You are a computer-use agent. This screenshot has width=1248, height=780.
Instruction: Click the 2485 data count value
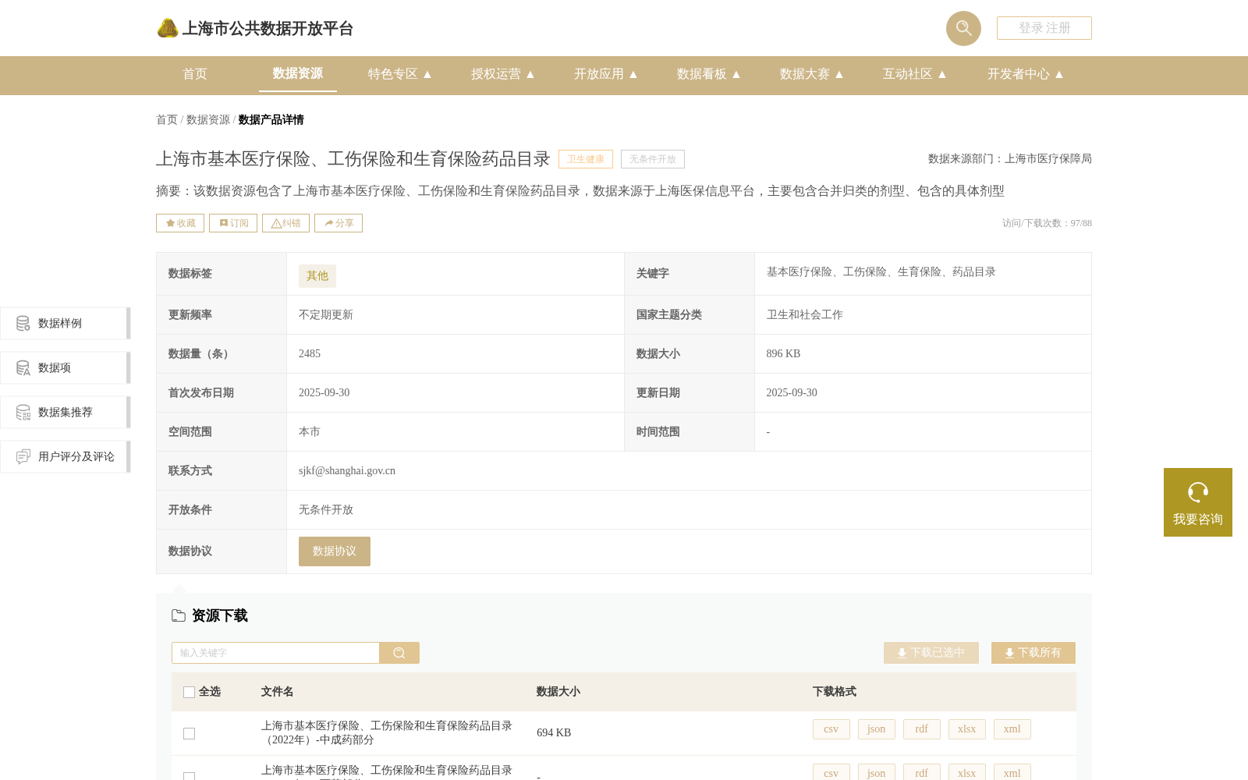pos(310,354)
